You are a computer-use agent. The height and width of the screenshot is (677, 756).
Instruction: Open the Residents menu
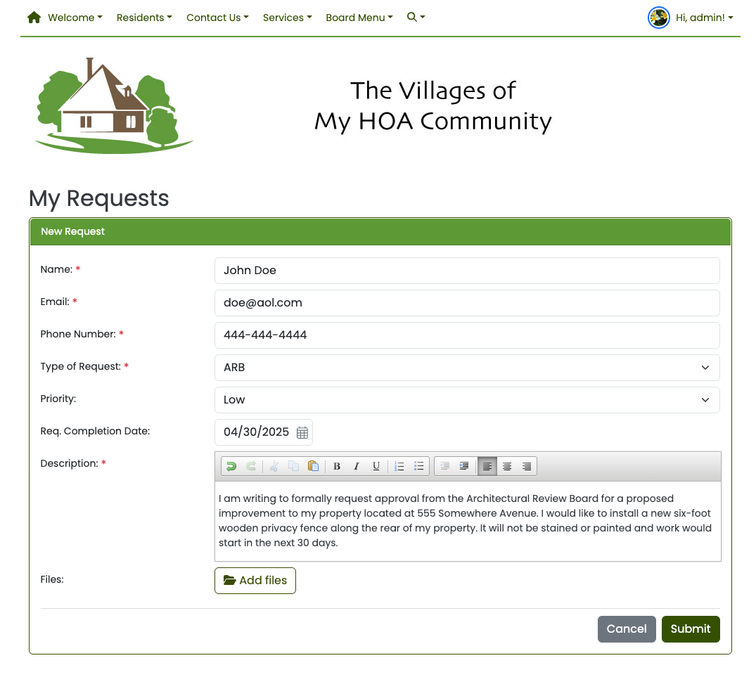(144, 18)
